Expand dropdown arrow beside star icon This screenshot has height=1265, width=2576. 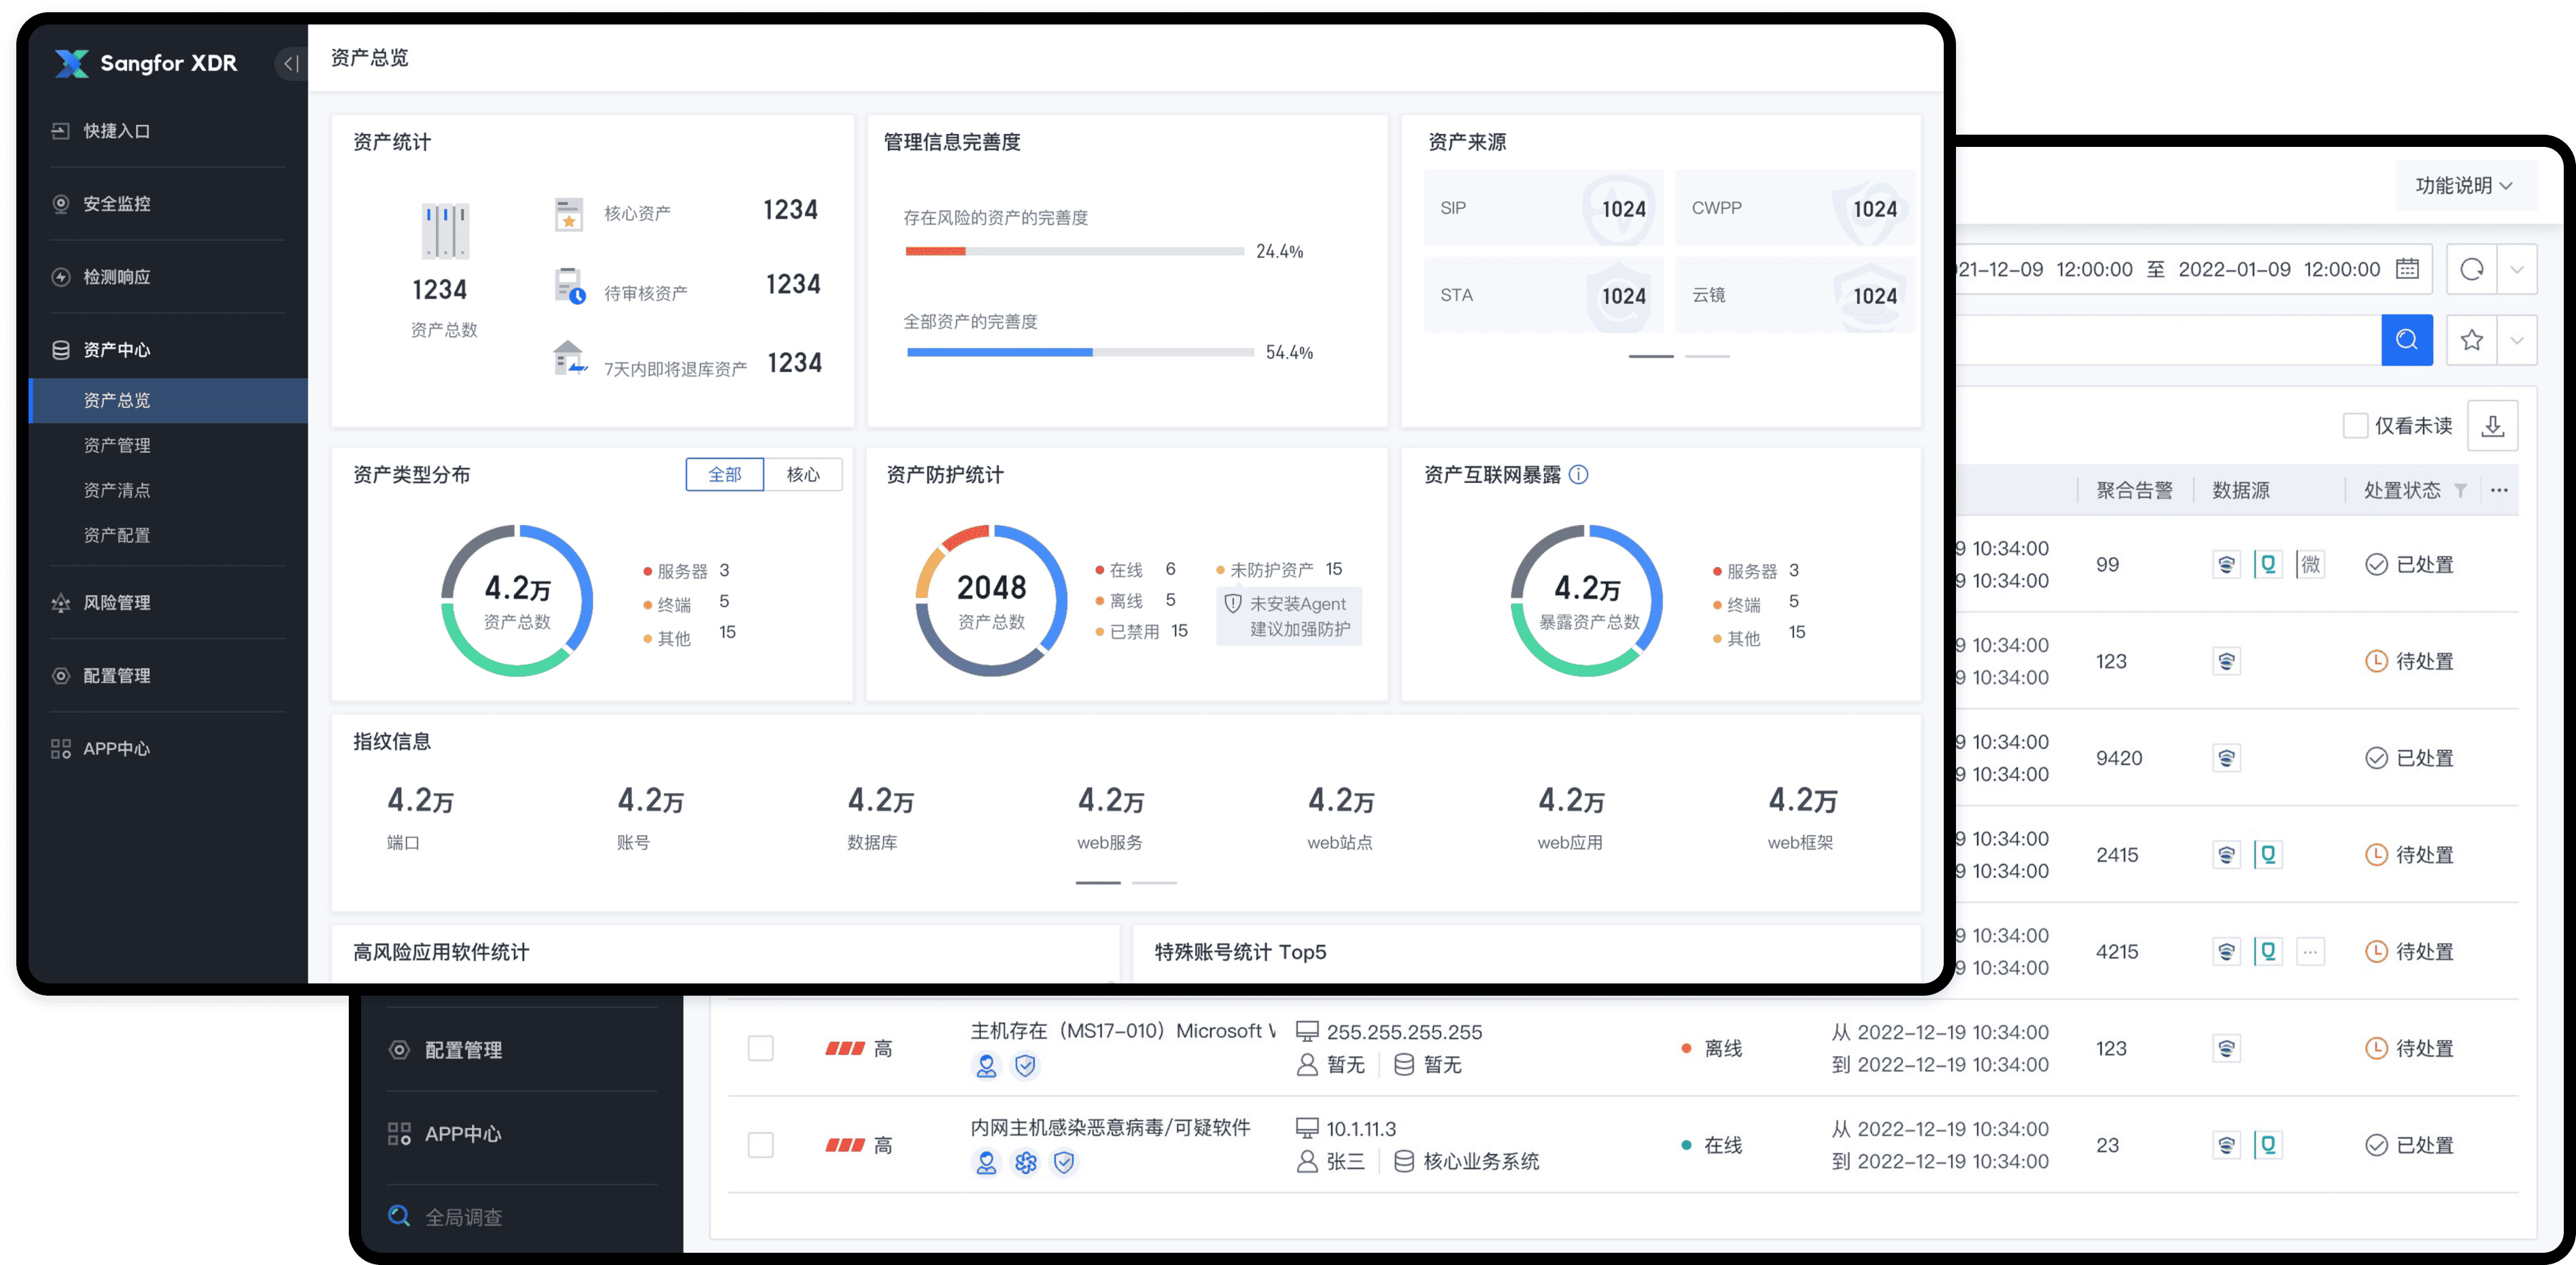click(x=2517, y=340)
